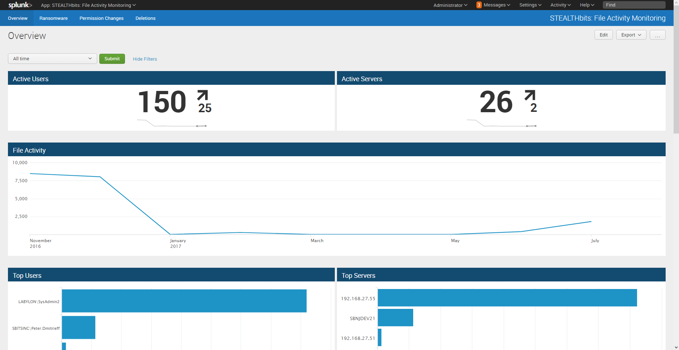This screenshot has height=350, width=679.
Task: Click the Edit button
Action: [x=604, y=35]
